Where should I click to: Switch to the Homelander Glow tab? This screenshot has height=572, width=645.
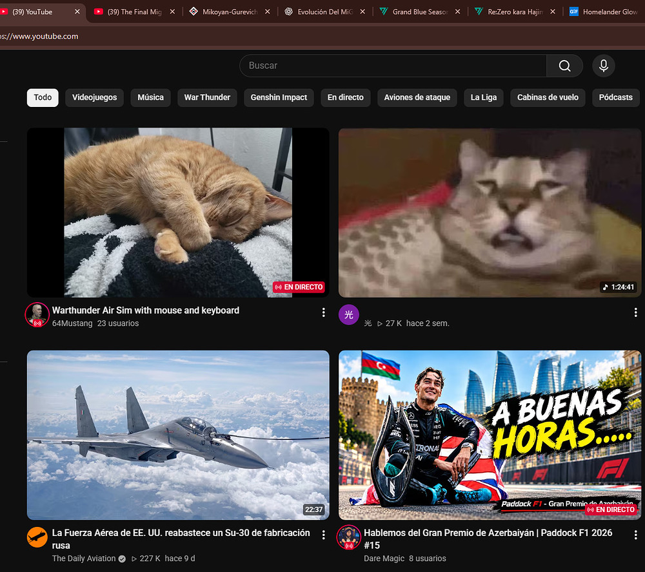point(604,12)
